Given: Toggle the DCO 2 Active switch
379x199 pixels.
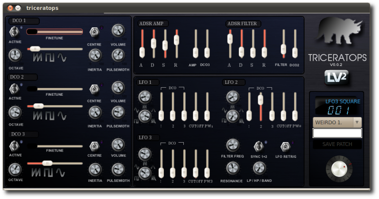Looking at the screenshot, I should point(14,89).
